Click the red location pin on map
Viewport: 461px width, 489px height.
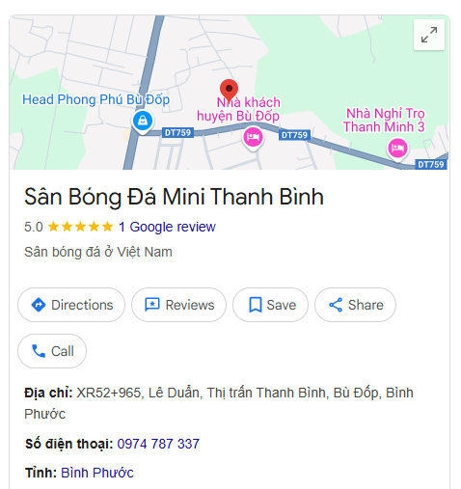point(229,91)
